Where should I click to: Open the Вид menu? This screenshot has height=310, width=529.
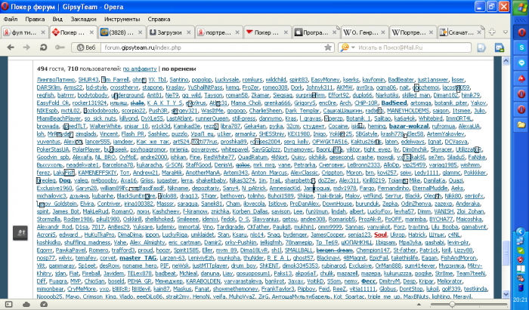(x=57, y=19)
